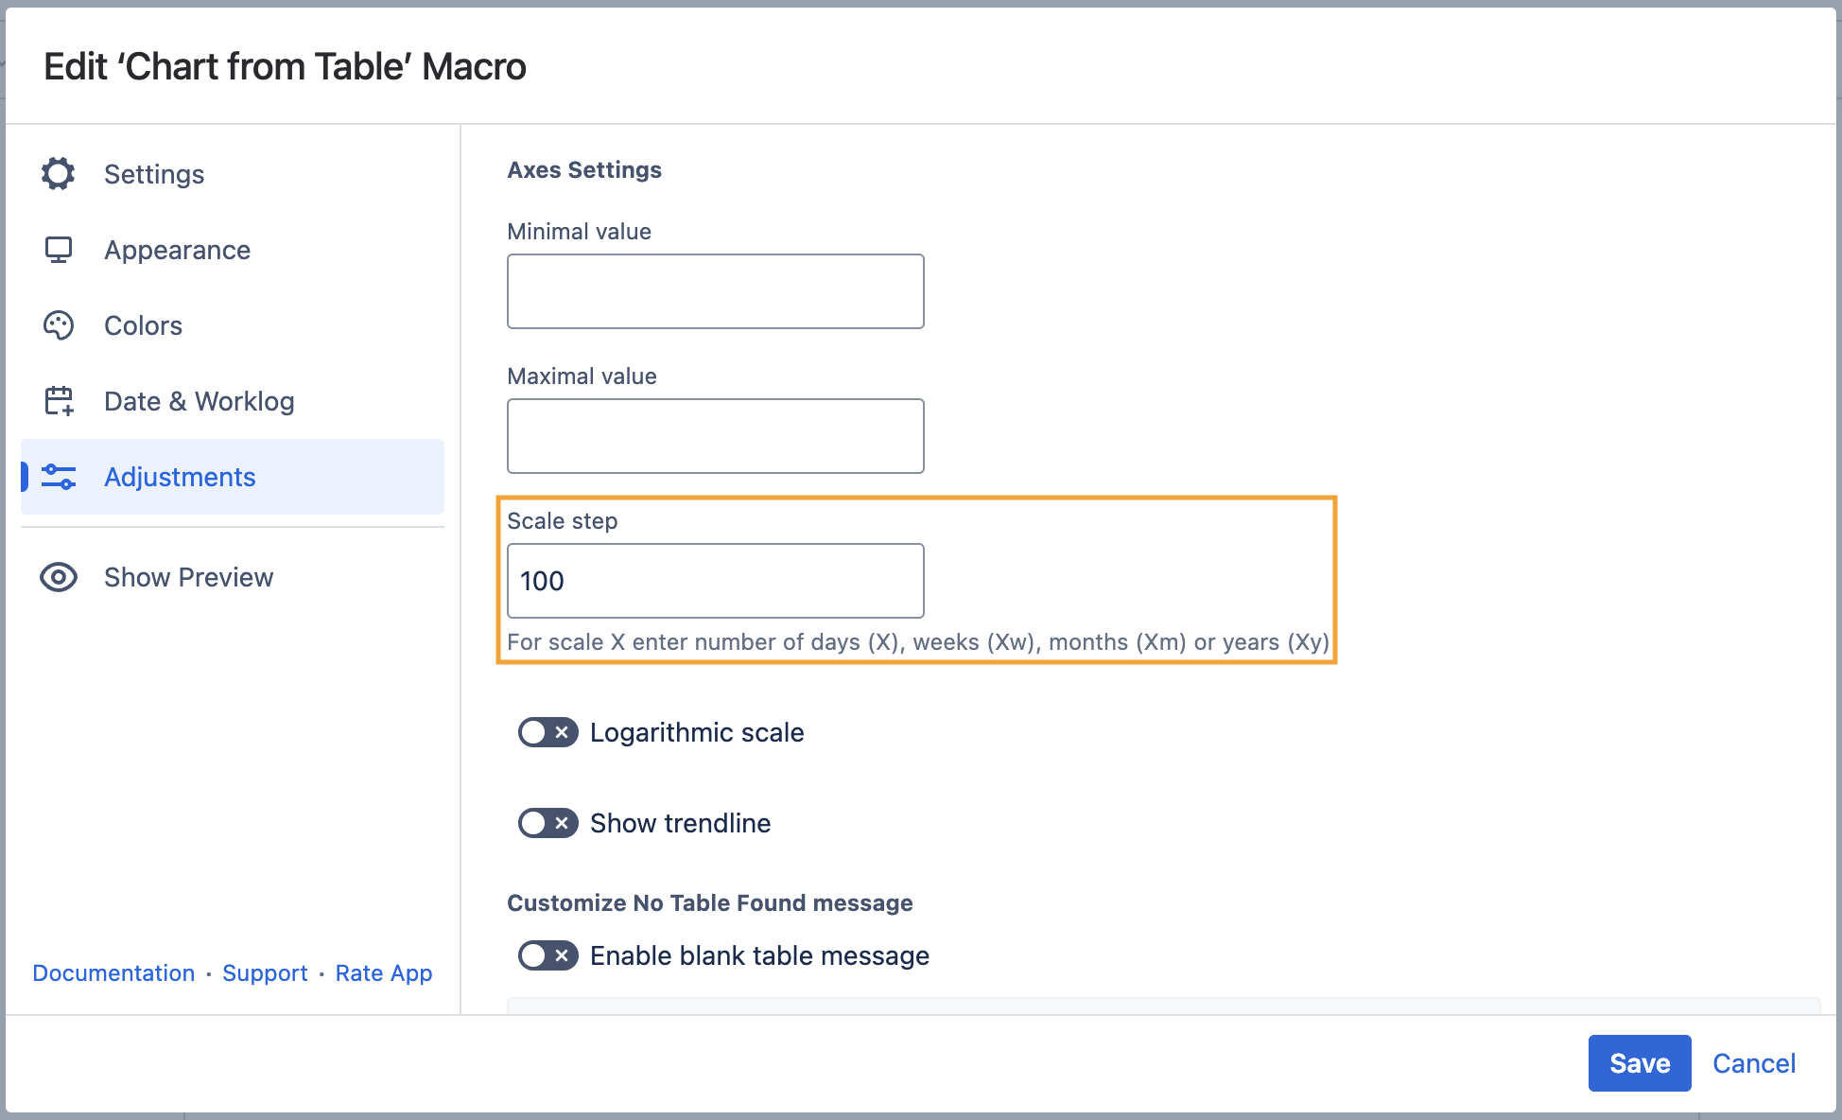Click the Date & Worklog calendar icon
This screenshot has width=1842, height=1120.
click(59, 401)
